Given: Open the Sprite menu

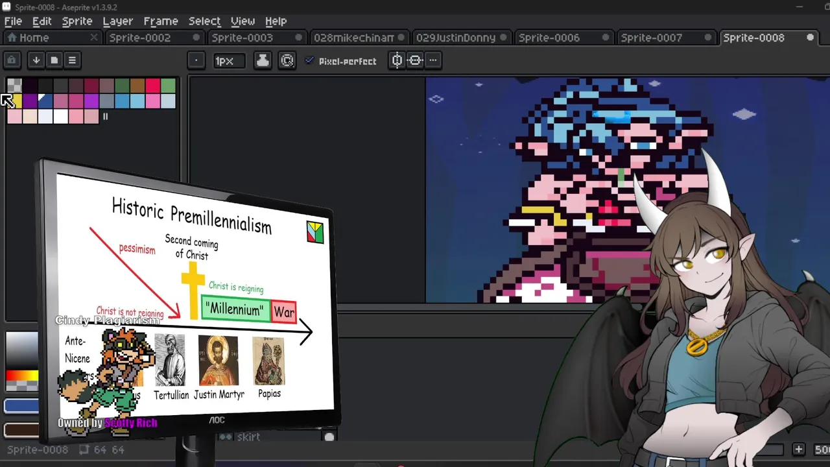Looking at the screenshot, I should click(77, 21).
